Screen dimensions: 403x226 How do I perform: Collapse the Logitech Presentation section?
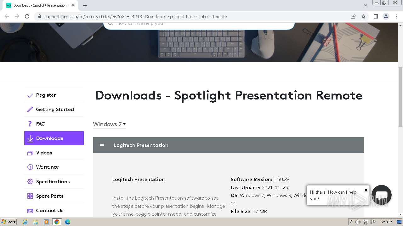coord(102,145)
